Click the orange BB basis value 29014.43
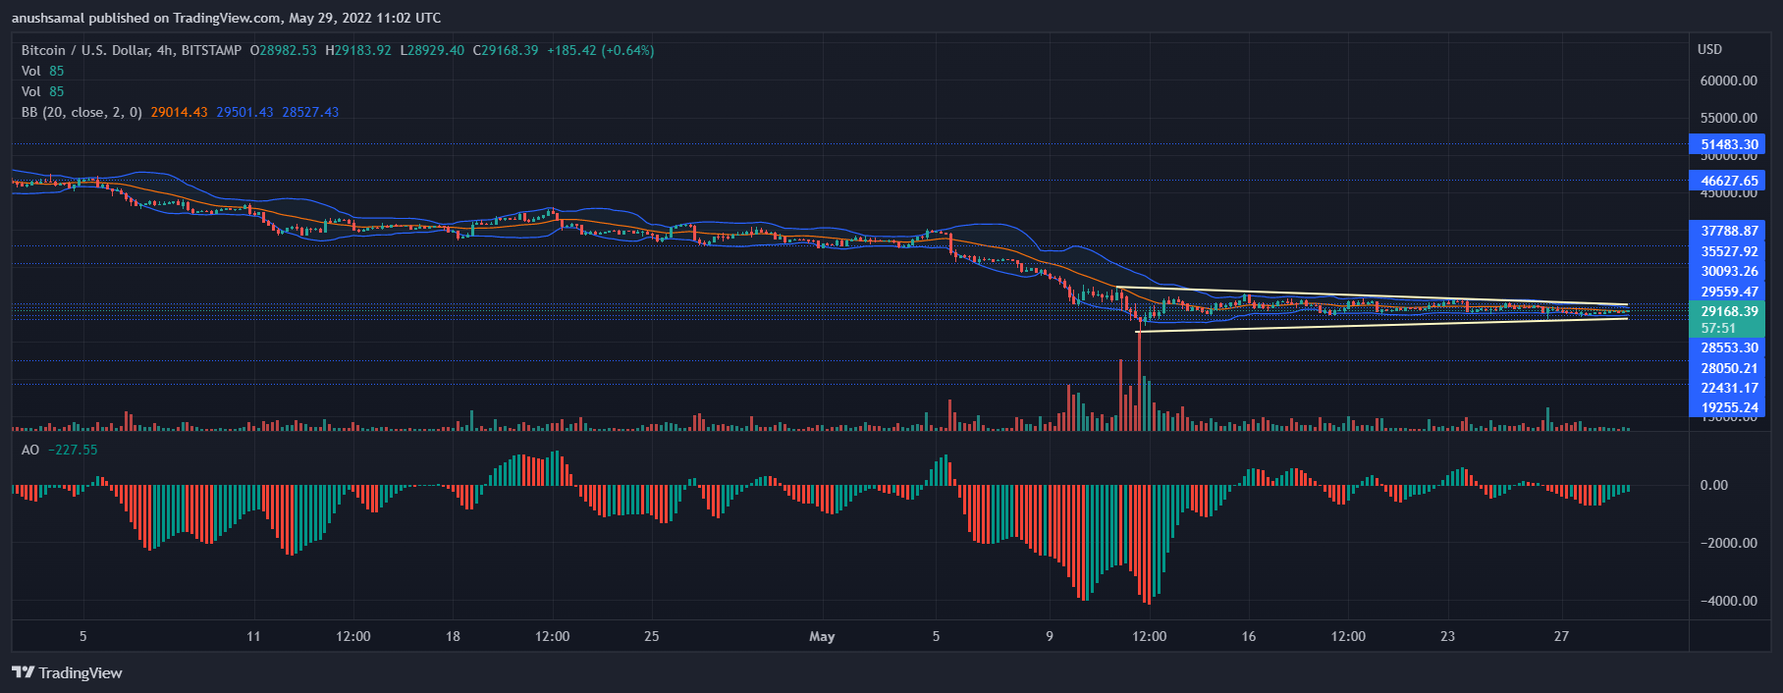The height and width of the screenshot is (693, 1783). coord(179,112)
